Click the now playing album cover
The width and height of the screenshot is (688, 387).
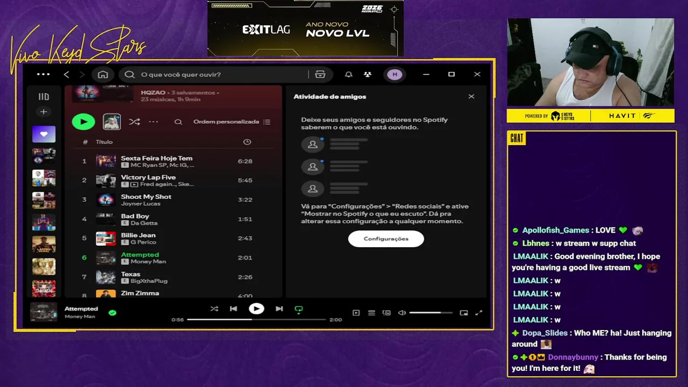44,312
